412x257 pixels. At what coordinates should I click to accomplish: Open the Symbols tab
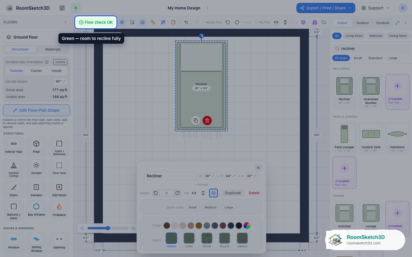click(383, 23)
